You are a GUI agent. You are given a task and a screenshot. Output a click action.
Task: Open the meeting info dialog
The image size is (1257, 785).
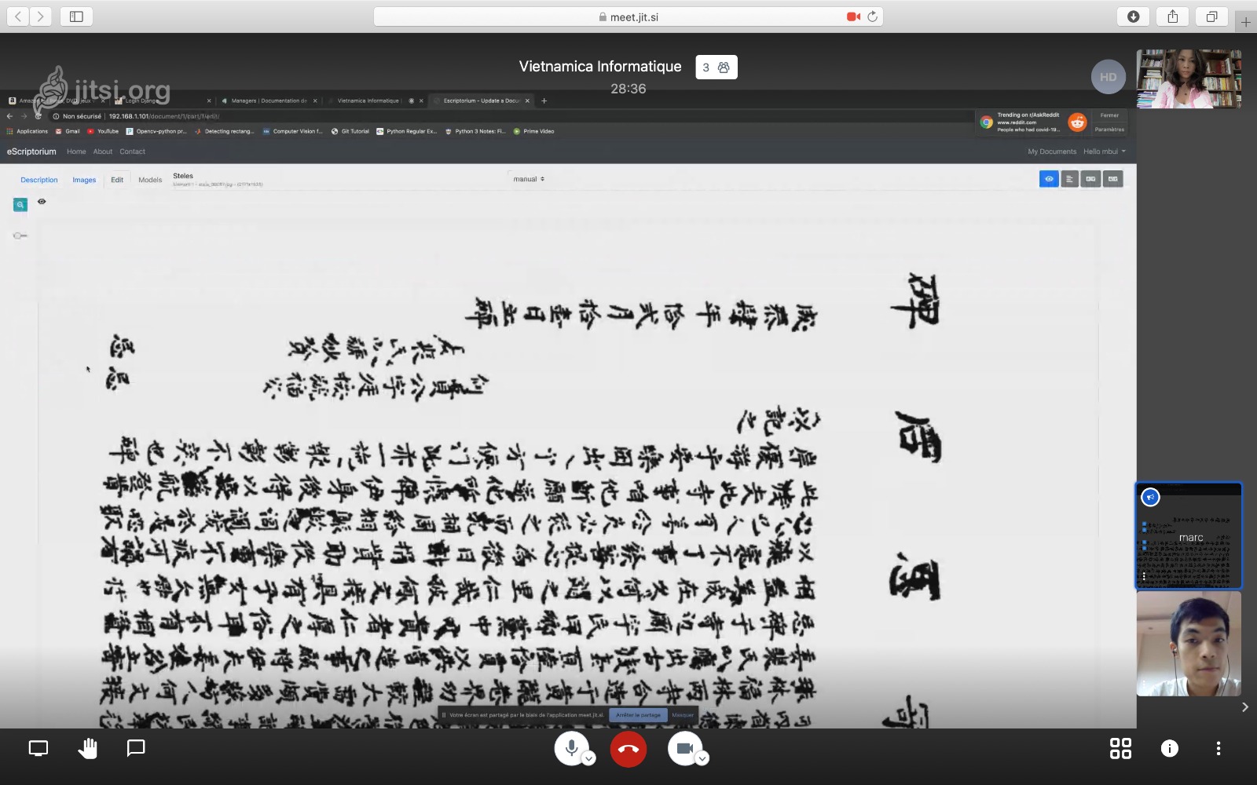[1169, 748]
